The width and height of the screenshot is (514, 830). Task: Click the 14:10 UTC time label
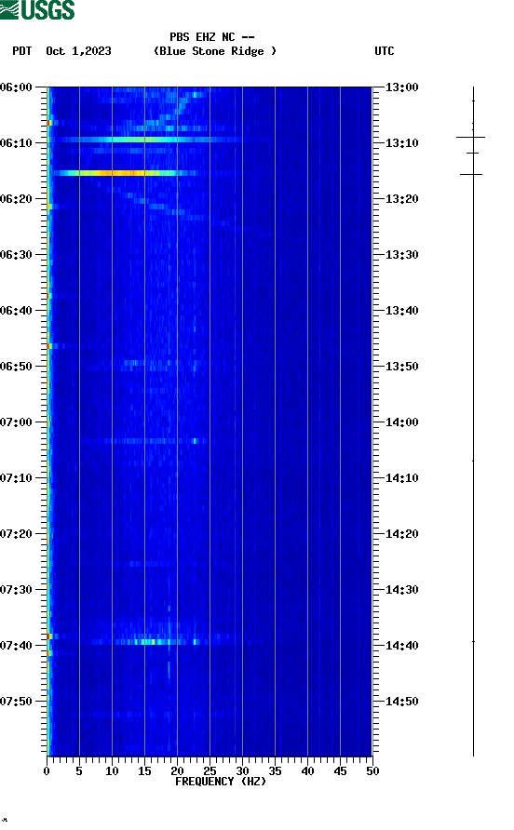click(401, 478)
